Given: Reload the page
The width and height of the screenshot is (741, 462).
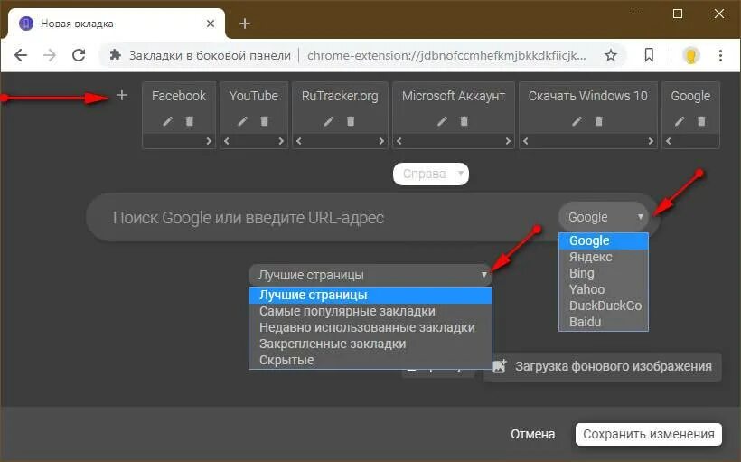Looking at the screenshot, I should pos(79,55).
